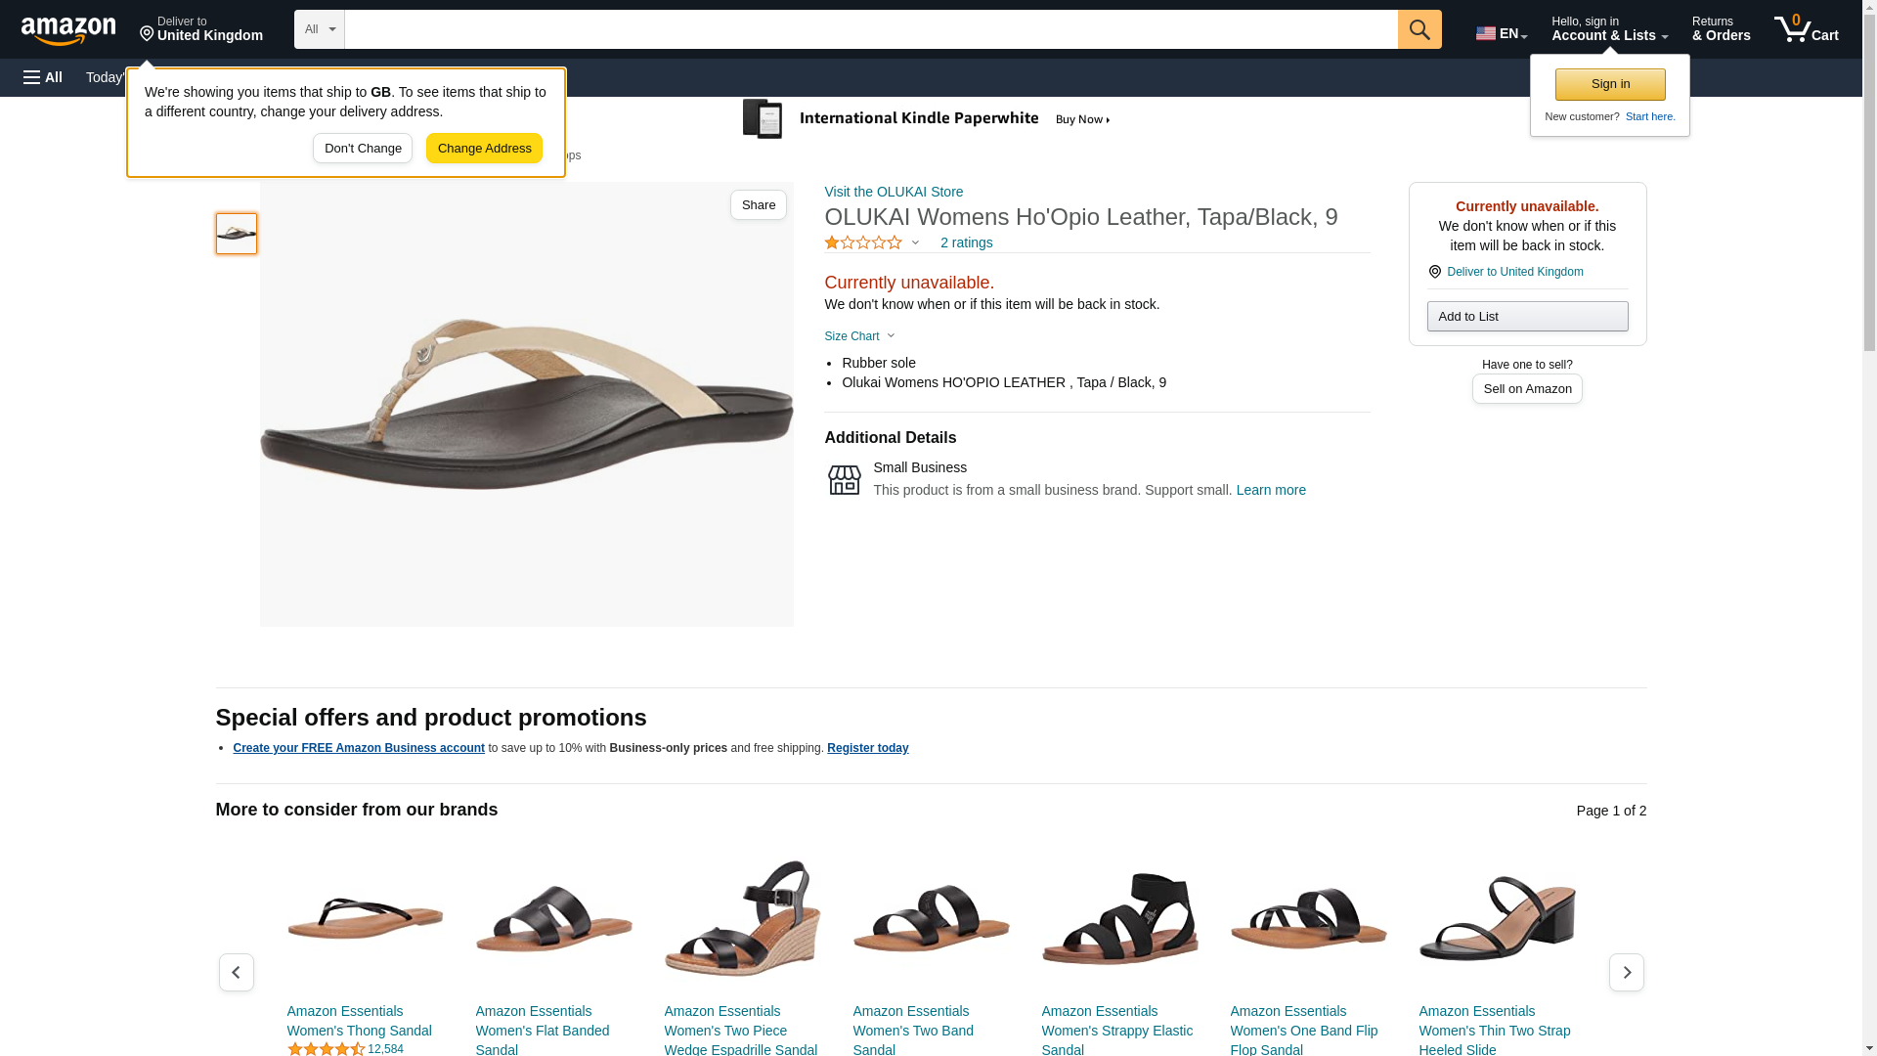Screen dimensions: 1877x1056
Task: Select the sandal image thumbnail
Action: pos(237,234)
